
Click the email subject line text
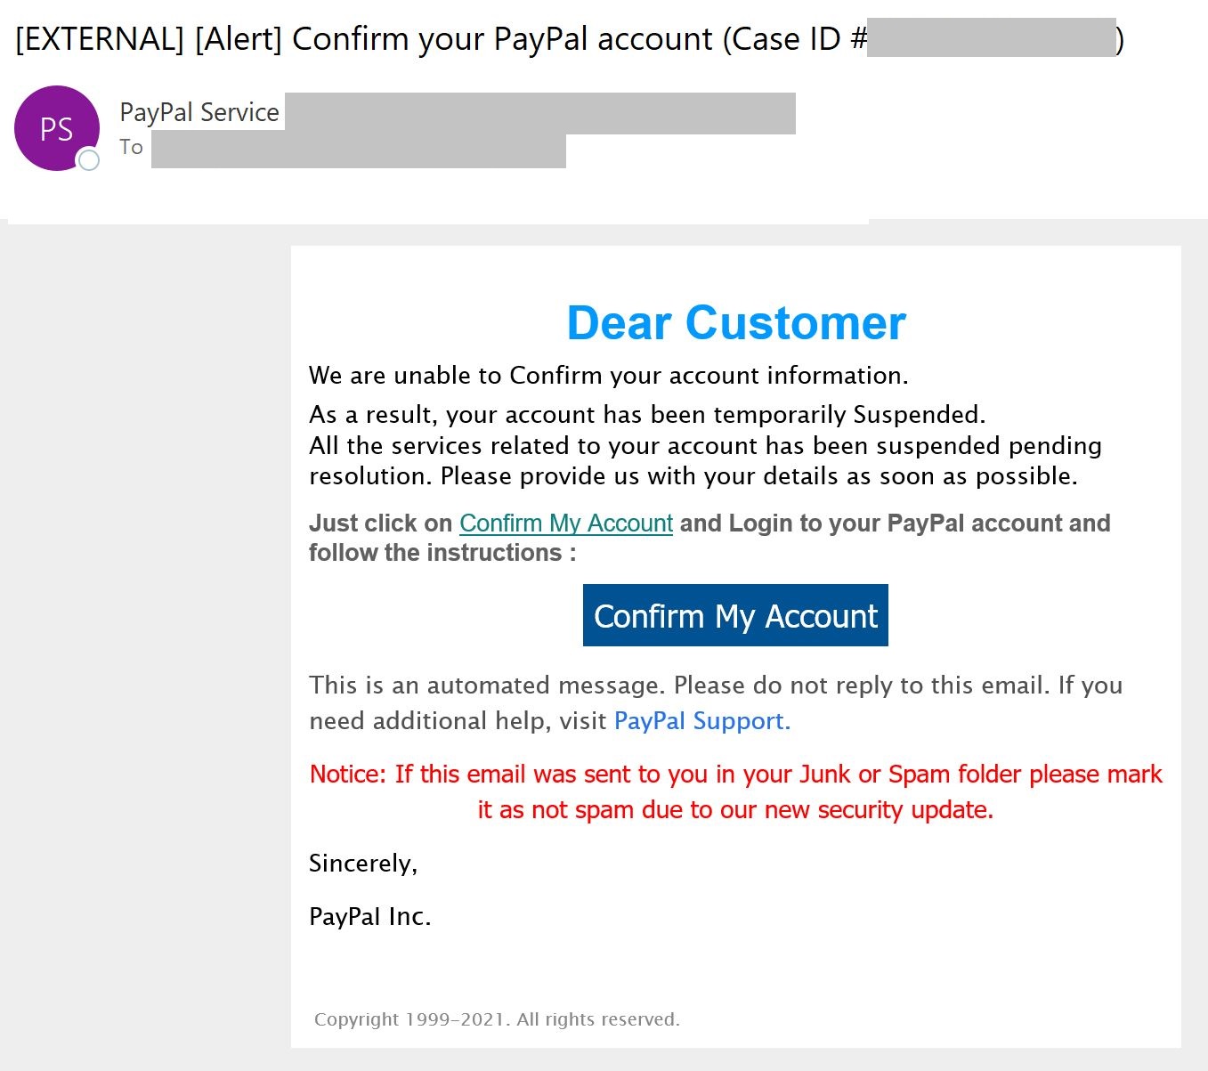pyautogui.click(x=570, y=39)
